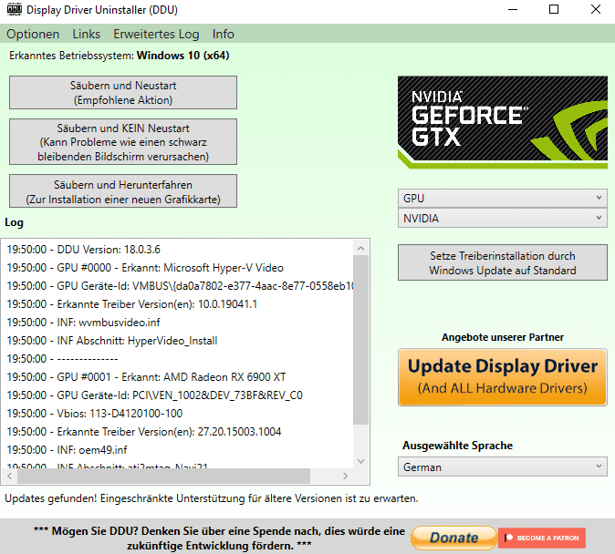
Task: Select log line PCI\VEN_1002&DEV_73BF
Action: pos(154,395)
